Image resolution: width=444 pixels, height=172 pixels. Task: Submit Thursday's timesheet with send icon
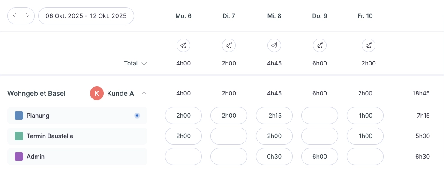(320, 45)
